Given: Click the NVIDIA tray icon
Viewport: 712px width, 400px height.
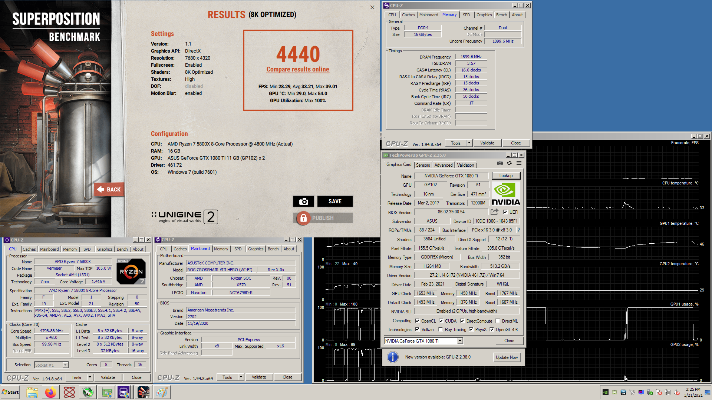Looking at the screenshot, I should (605, 392).
